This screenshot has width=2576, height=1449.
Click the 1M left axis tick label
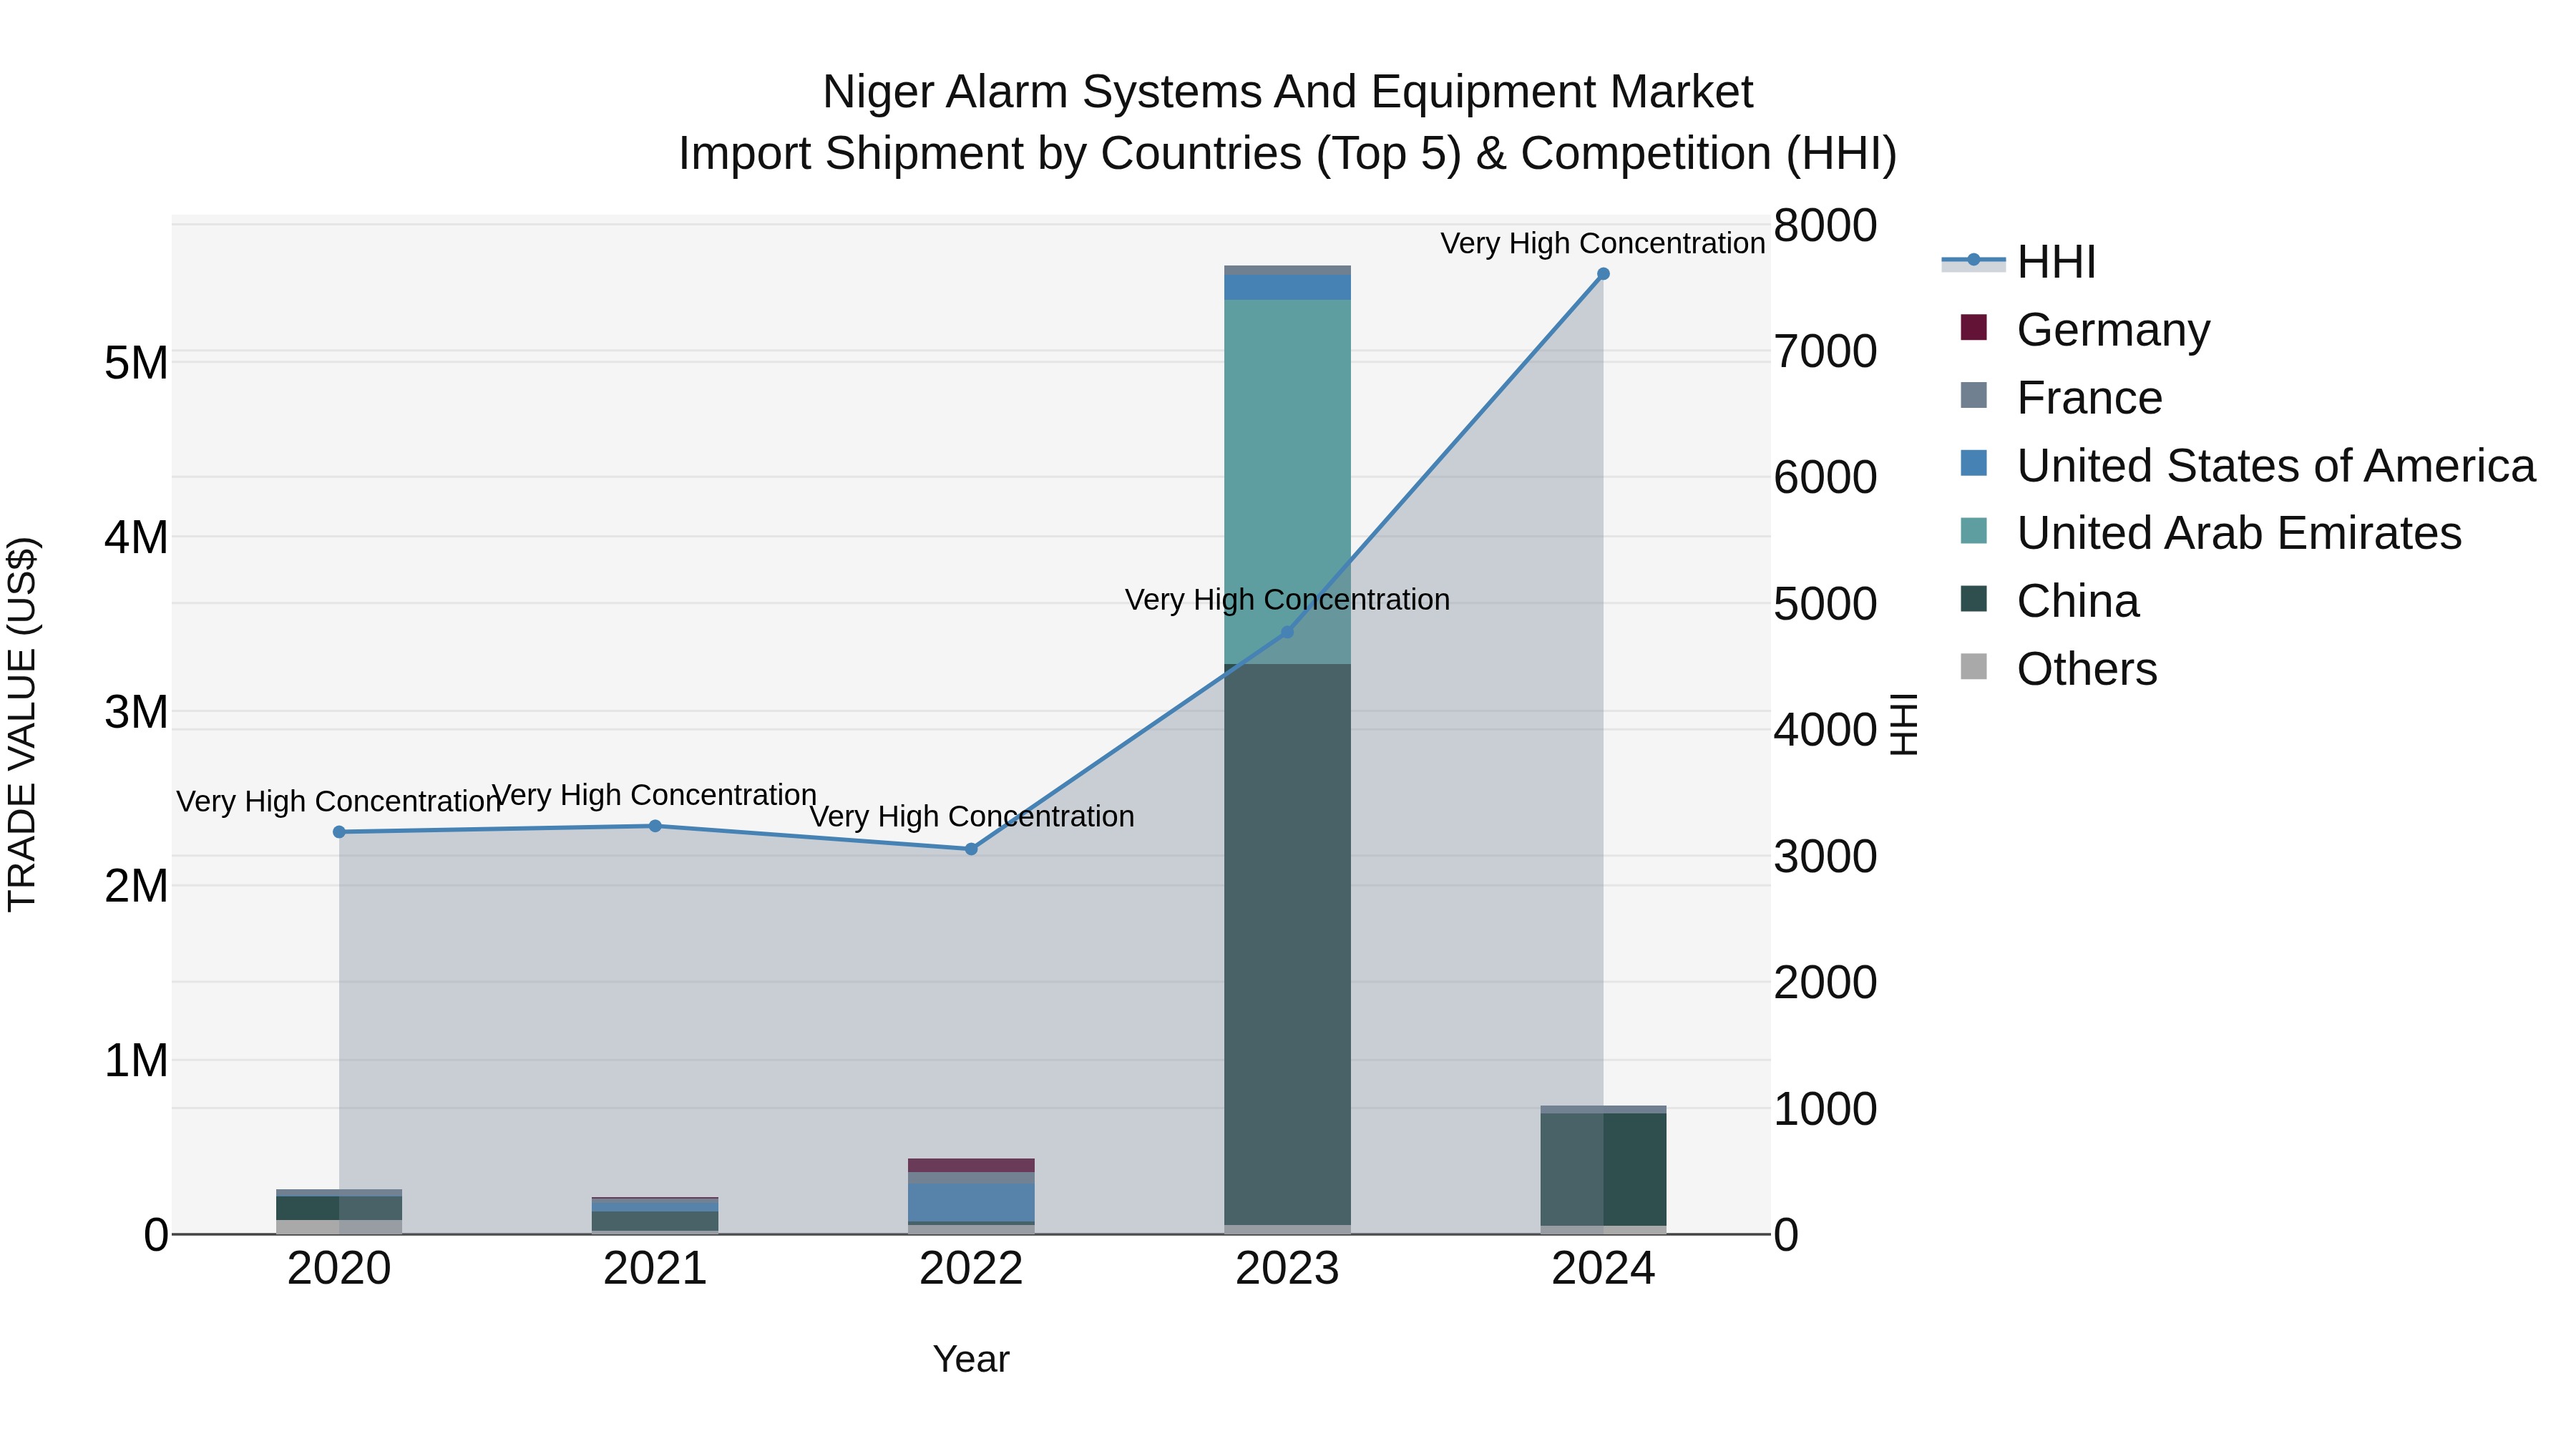tap(136, 1060)
